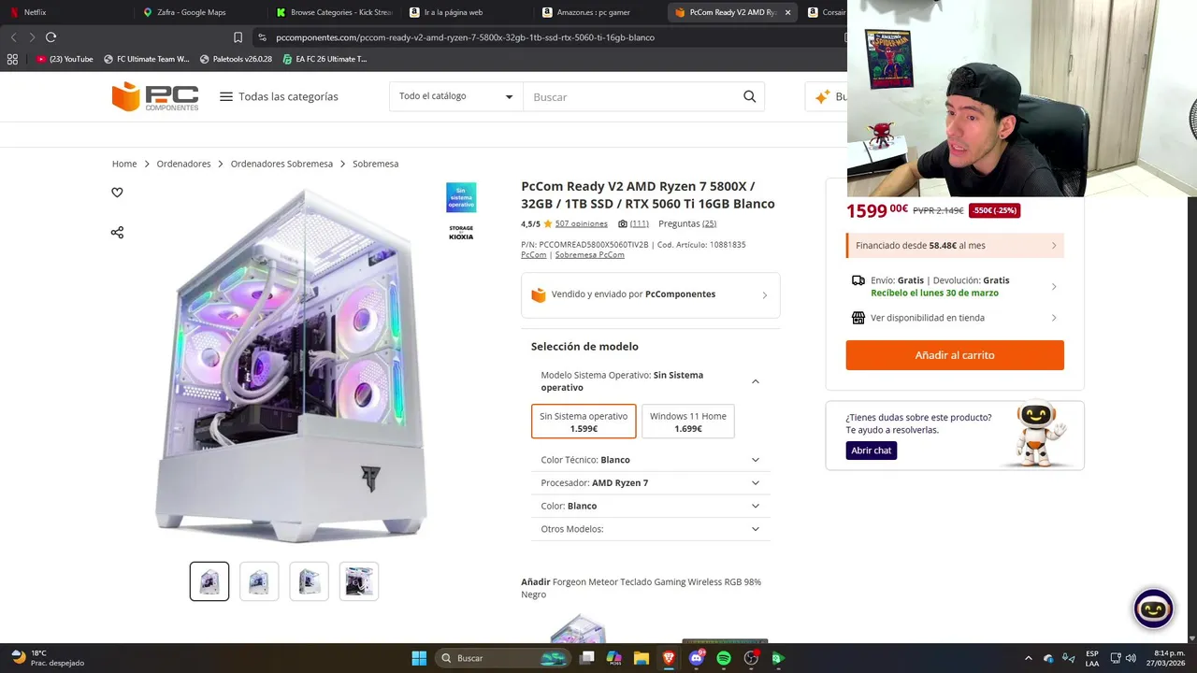The height and width of the screenshot is (673, 1197).
Task: Add product to wishlist with heart icon
Action: [x=117, y=193]
